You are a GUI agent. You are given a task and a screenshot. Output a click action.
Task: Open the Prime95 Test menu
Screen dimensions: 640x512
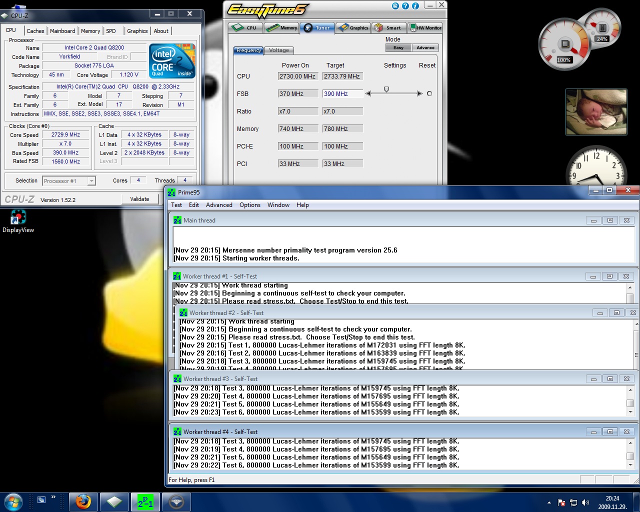176,205
